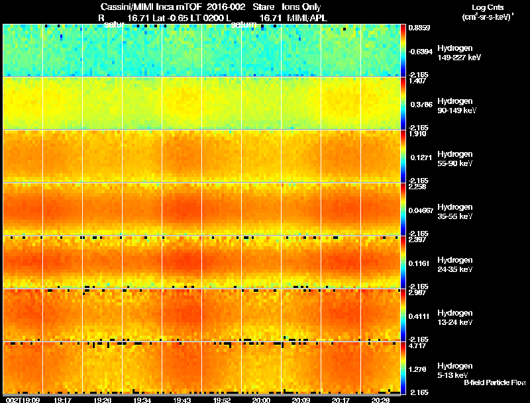530x403 pixels.
Task: Click the 0.8859 colorbar maximum value
Action: point(419,28)
